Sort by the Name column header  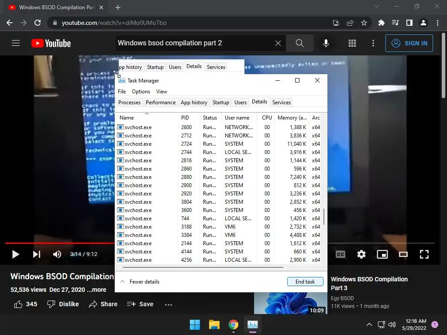[147, 118]
